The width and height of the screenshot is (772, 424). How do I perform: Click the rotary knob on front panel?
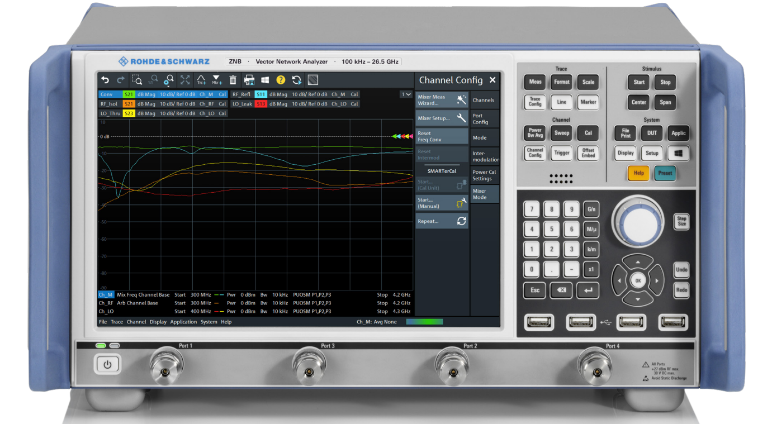pos(638,222)
